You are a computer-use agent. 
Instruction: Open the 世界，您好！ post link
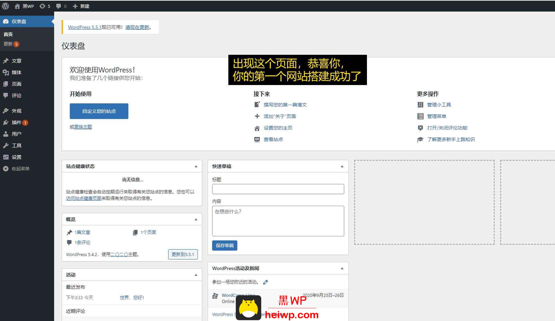tap(132, 298)
